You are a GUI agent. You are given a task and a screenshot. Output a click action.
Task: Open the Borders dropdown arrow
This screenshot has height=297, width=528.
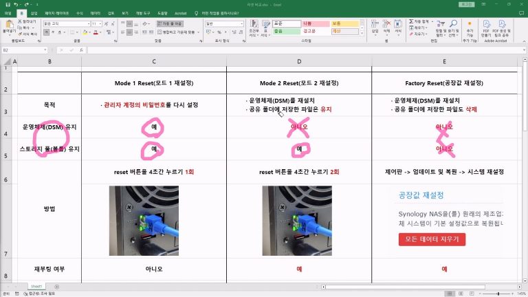click(77, 32)
